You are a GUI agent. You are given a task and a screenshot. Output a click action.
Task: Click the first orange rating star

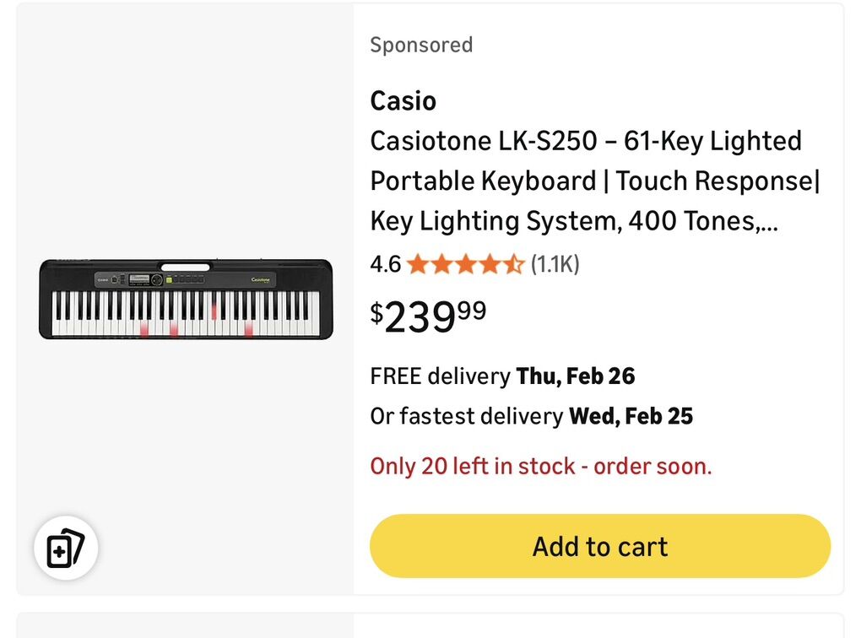(418, 265)
